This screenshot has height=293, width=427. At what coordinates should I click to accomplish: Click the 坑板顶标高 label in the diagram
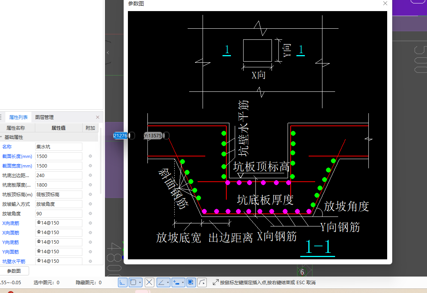tap(261, 166)
